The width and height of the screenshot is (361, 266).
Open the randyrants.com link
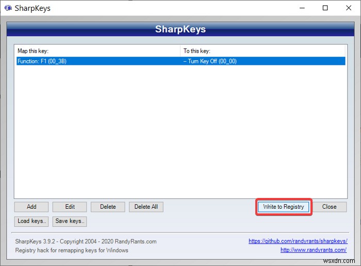point(314,250)
